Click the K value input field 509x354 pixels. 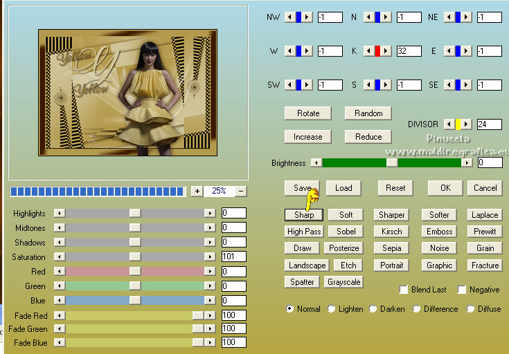409,51
